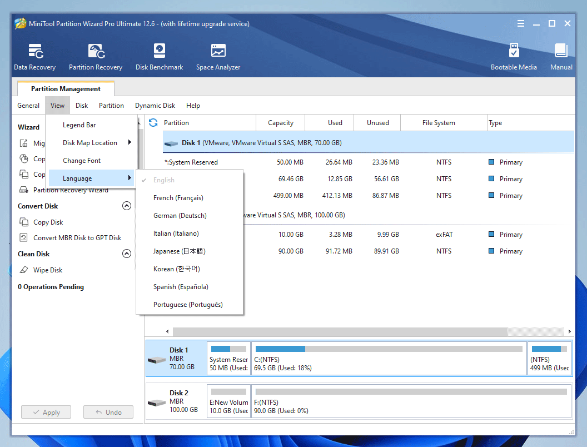This screenshot has width=587, height=447.
Task: Click the Partition Recovery Wizard icon
Action: [23, 190]
